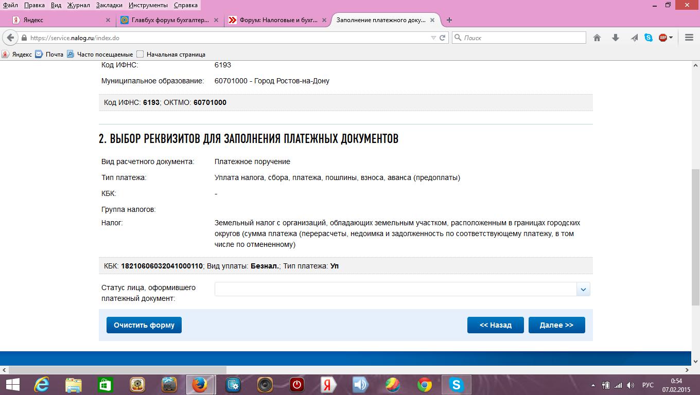
Task: Expand the 'Статус лица' dropdown list
Action: tap(583, 290)
